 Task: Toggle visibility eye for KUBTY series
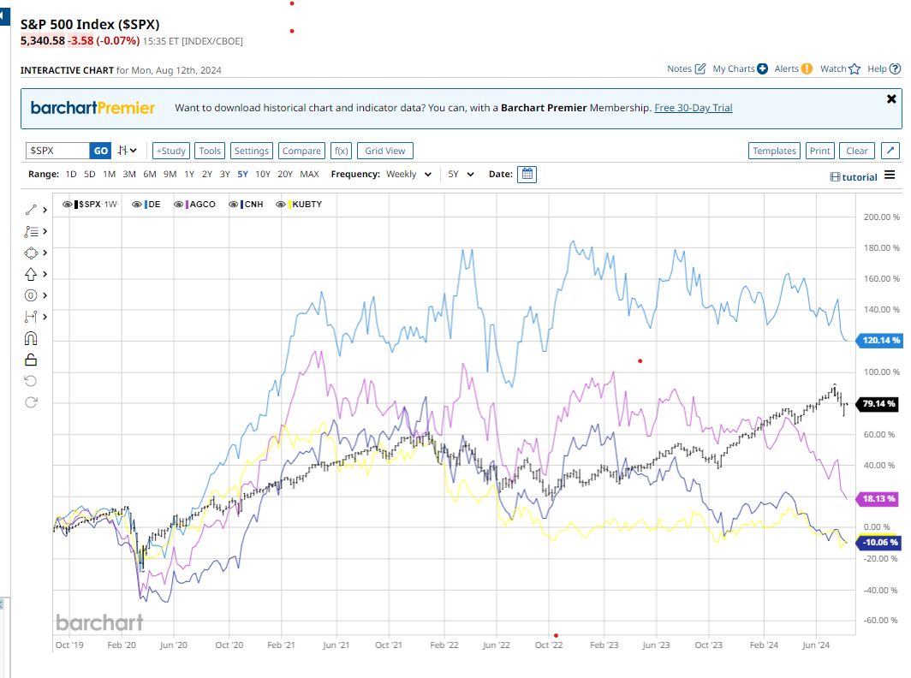pos(281,205)
